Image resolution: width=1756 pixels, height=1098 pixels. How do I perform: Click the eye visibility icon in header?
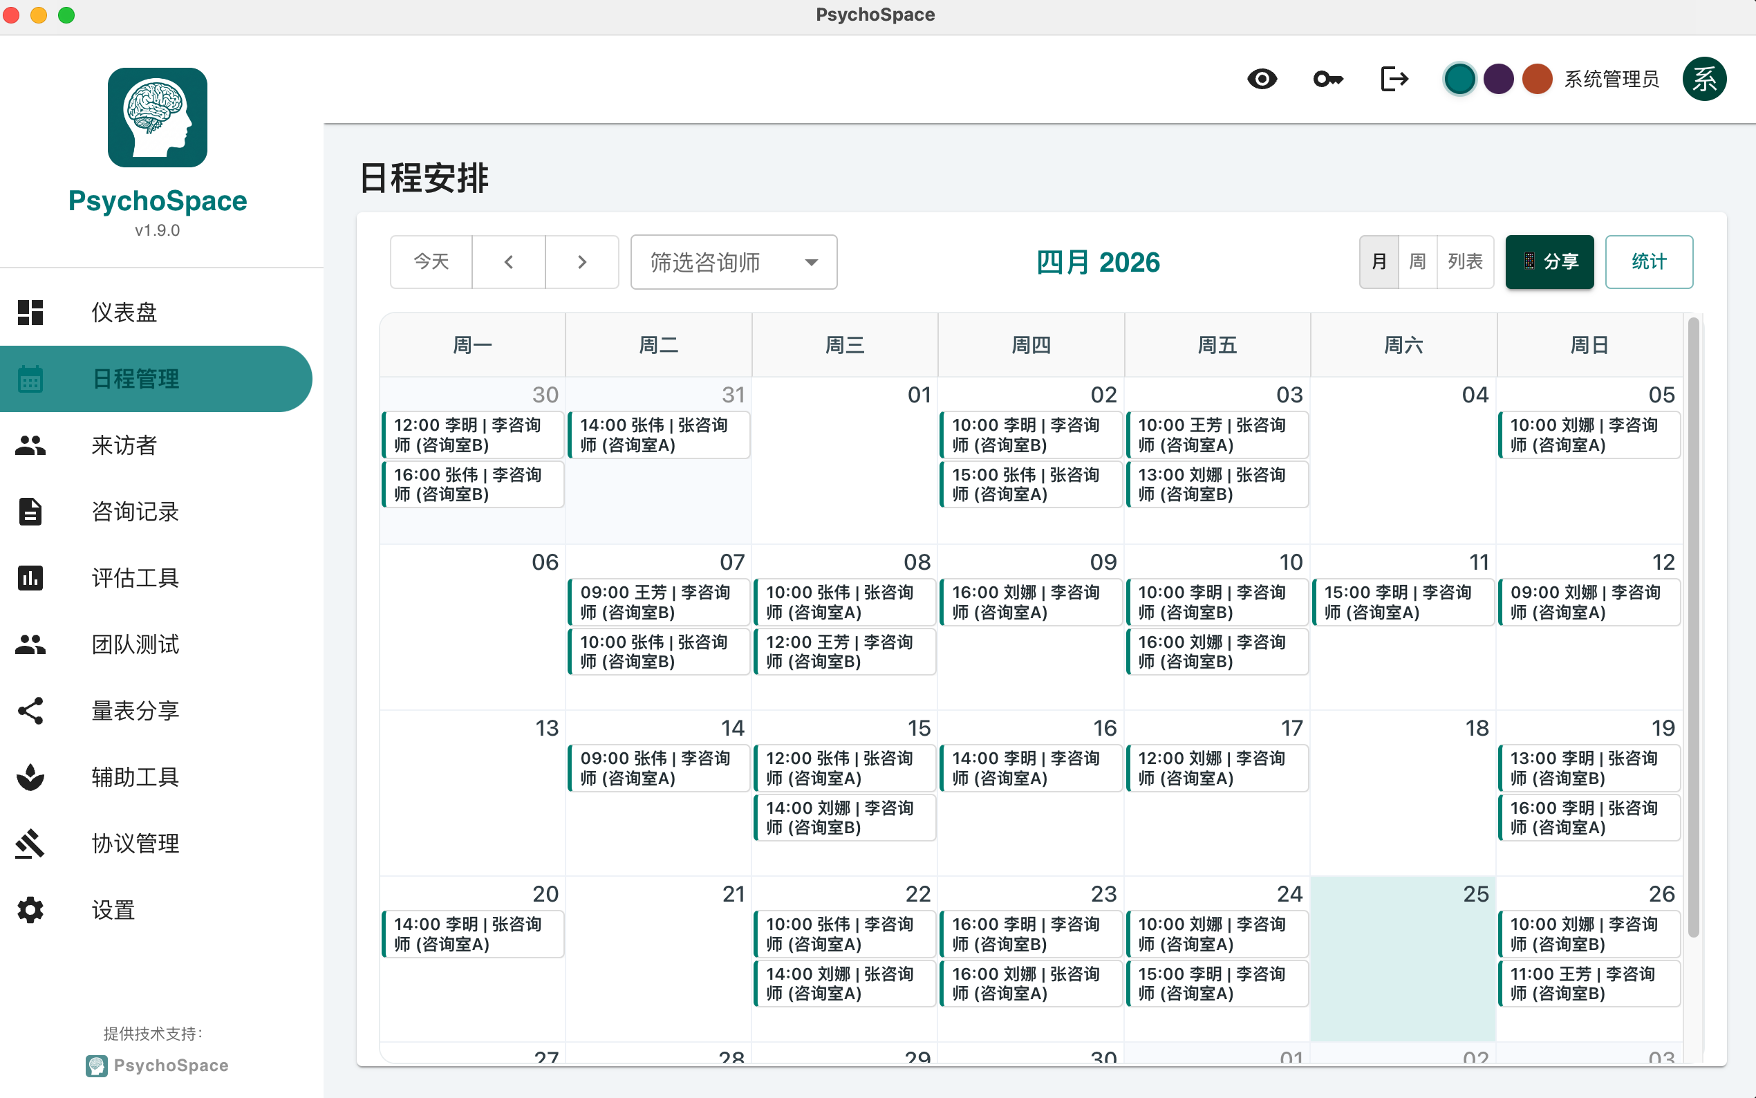[x=1262, y=78]
